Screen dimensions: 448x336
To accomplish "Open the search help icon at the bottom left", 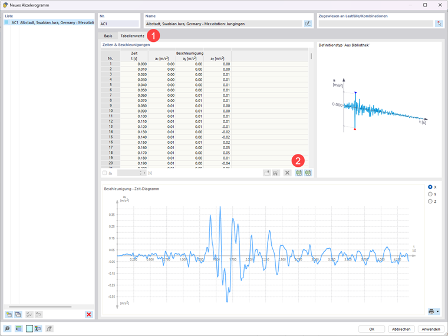I will coord(8,328).
